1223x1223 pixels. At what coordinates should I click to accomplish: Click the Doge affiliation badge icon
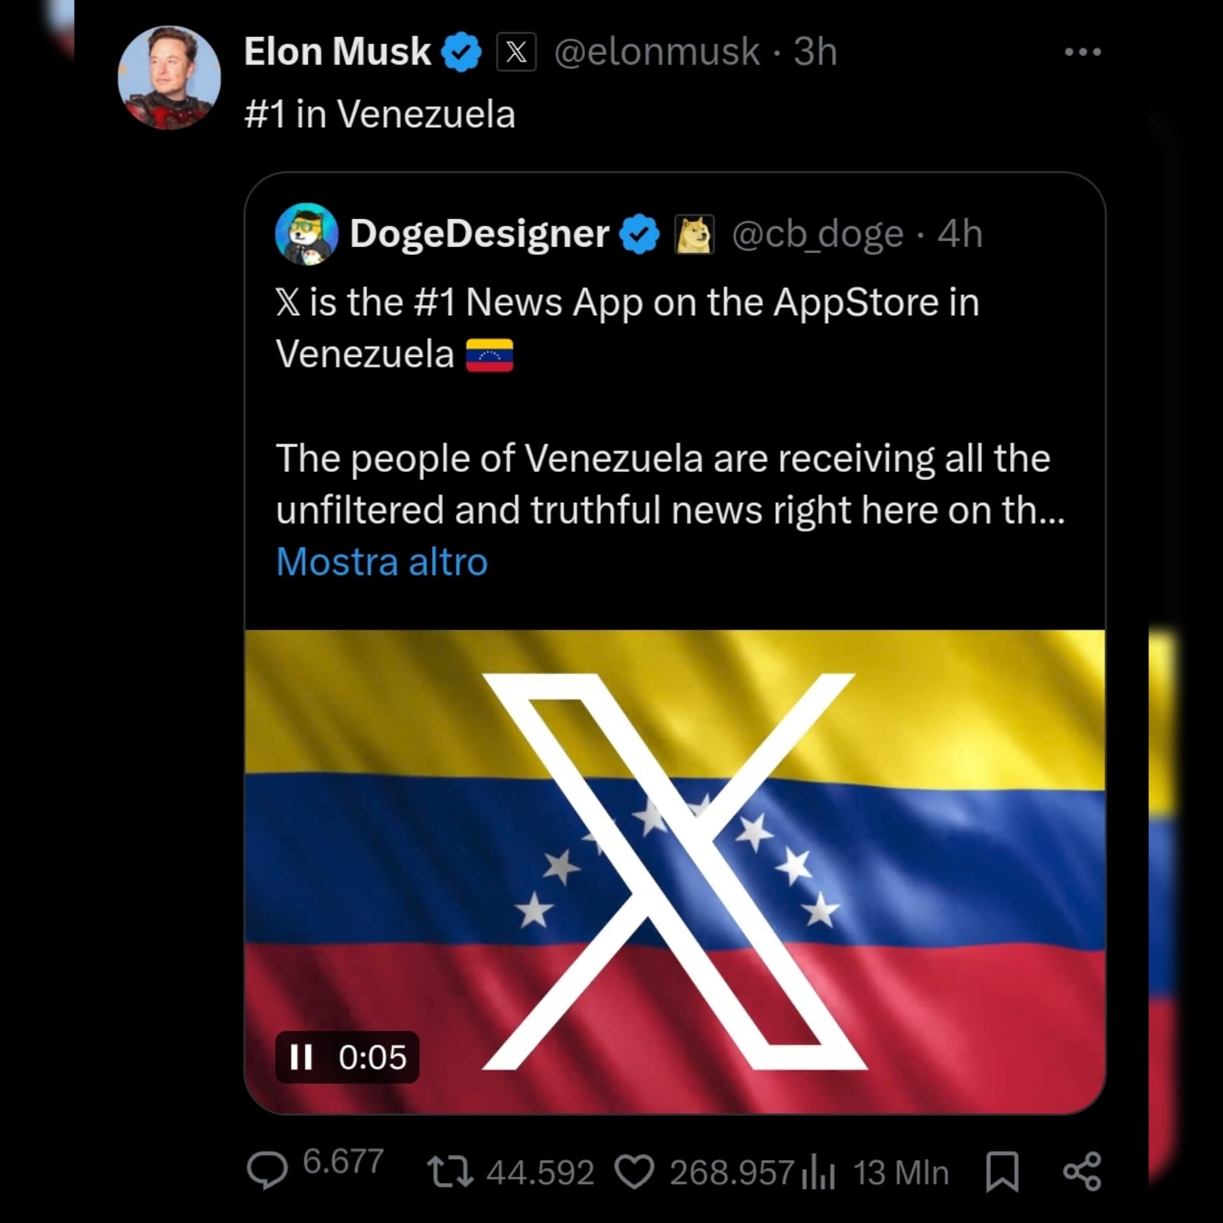pyautogui.click(x=695, y=234)
